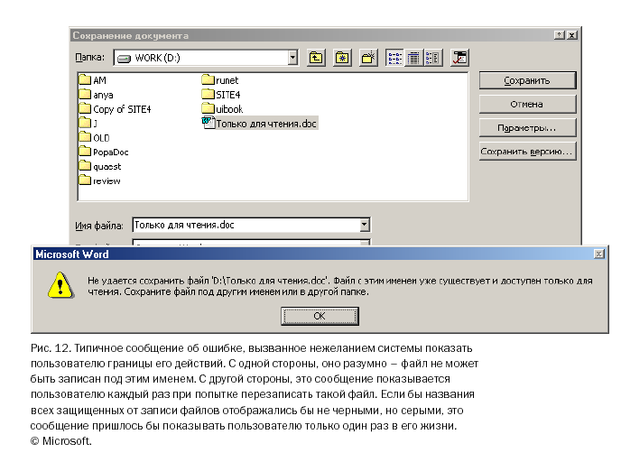The image size is (621, 453).
Task: Click the folder name uibook
Action: (x=229, y=109)
